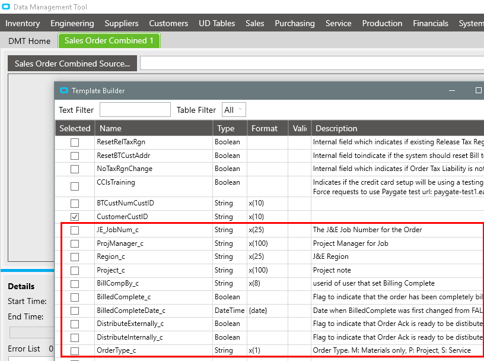Open the UD Tables menu
The image size is (484, 361).
tap(216, 23)
